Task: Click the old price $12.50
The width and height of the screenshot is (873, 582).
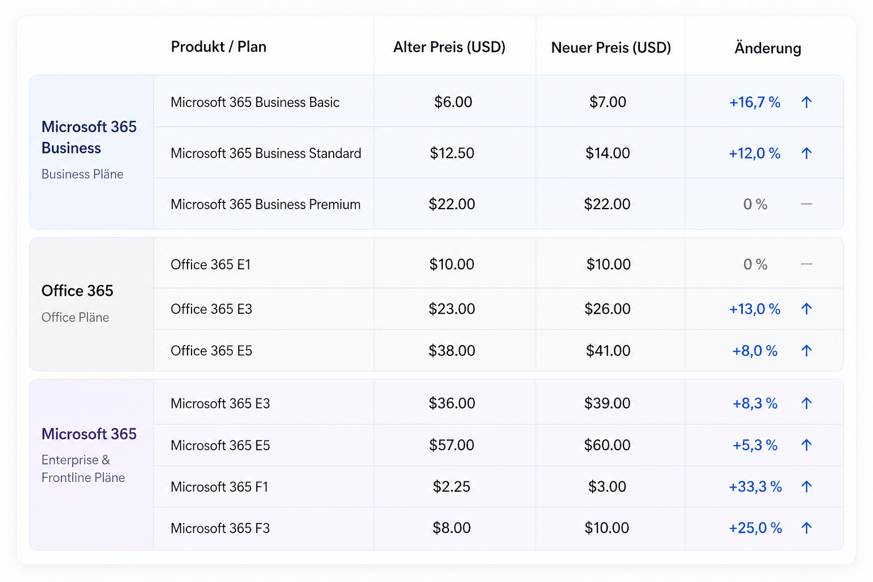Action: click(452, 153)
